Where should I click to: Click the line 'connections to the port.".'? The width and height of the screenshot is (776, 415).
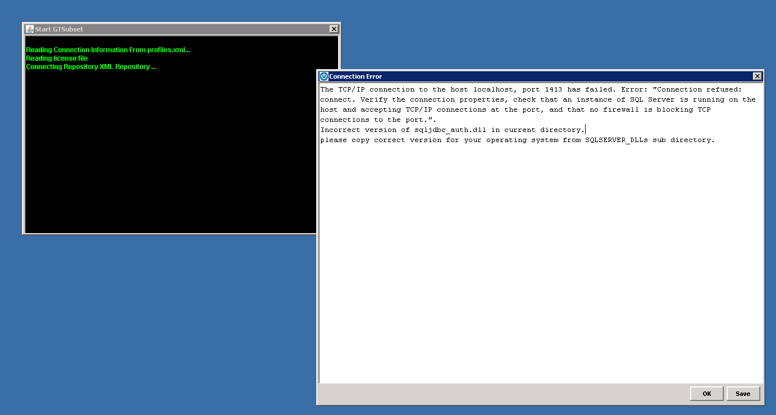[378, 120]
